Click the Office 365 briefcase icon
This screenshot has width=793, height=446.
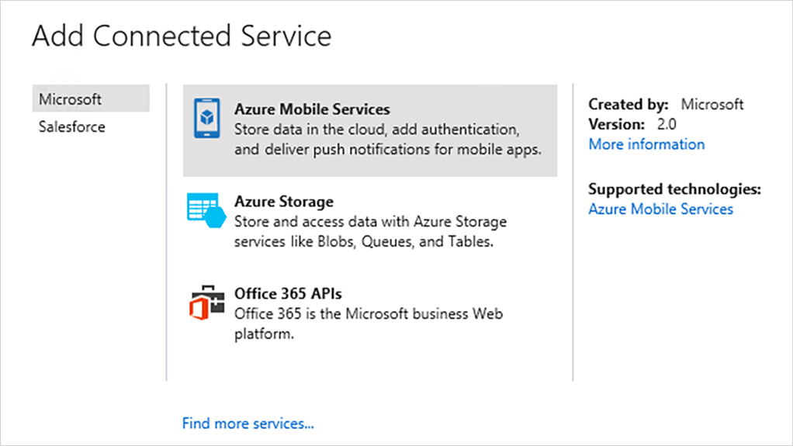205,303
